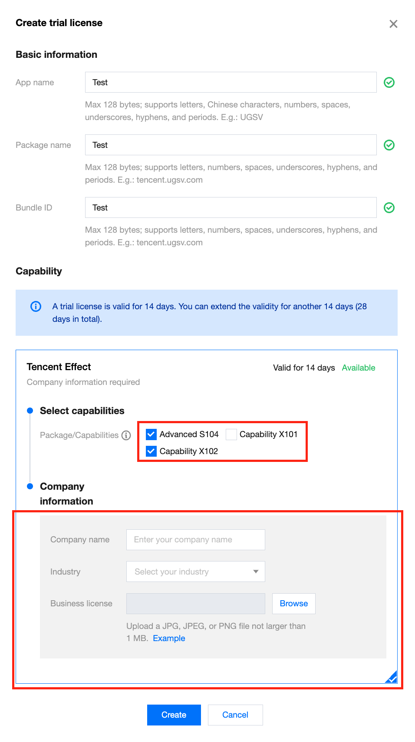This screenshot has width=415, height=742.
Task: Click the trial license info icon
Action: coord(36,307)
